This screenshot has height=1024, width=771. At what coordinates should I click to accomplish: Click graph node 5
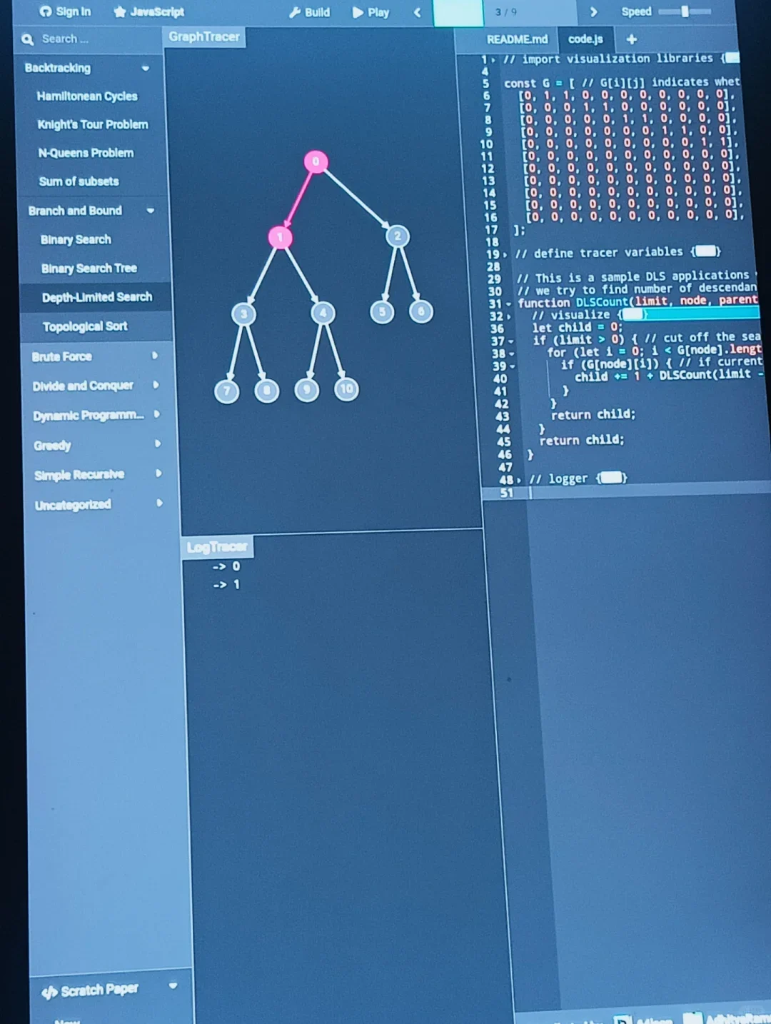(x=382, y=312)
